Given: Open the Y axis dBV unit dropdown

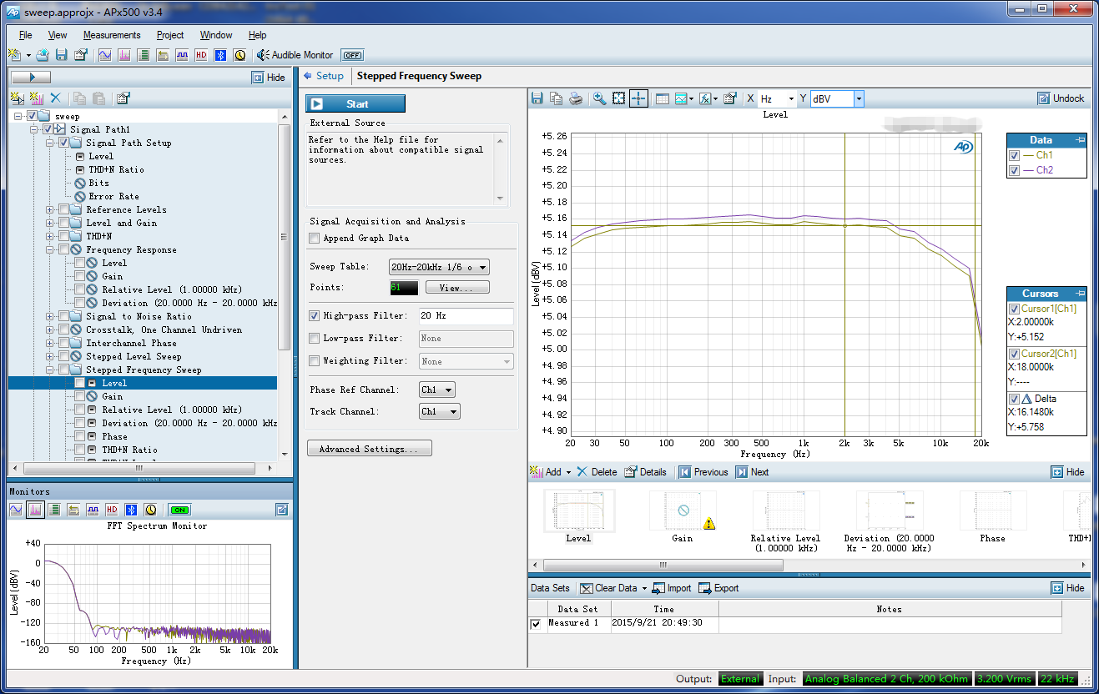Looking at the screenshot, I should pos(859,98).
